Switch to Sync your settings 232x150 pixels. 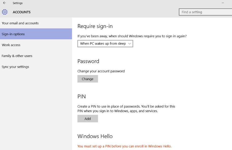[15, 67]
